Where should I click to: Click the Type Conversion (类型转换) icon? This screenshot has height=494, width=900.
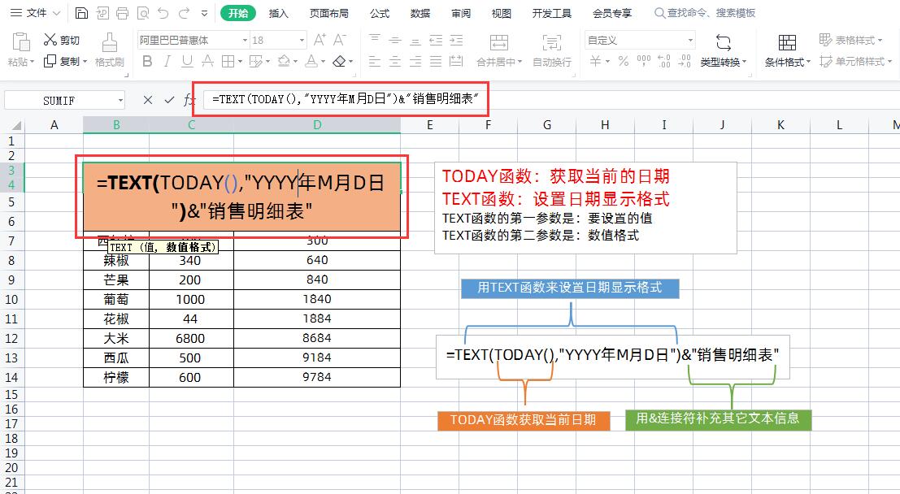(x=724, y=42)
